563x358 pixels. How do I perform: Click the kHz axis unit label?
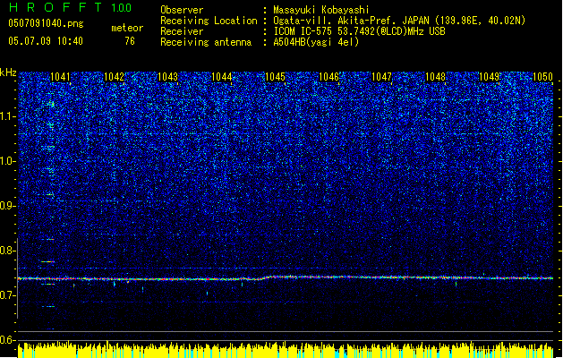click(x=8, y=72)
